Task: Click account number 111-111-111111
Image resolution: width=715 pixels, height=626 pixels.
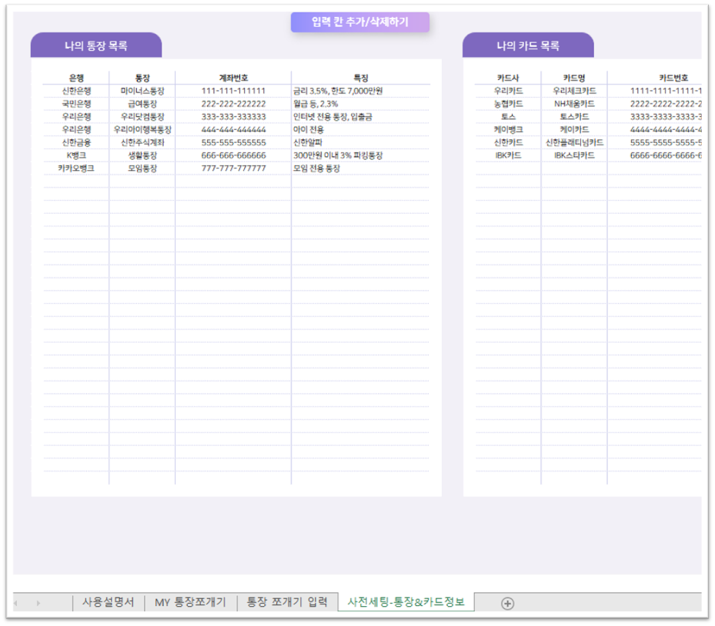Action: coord(233,91)
